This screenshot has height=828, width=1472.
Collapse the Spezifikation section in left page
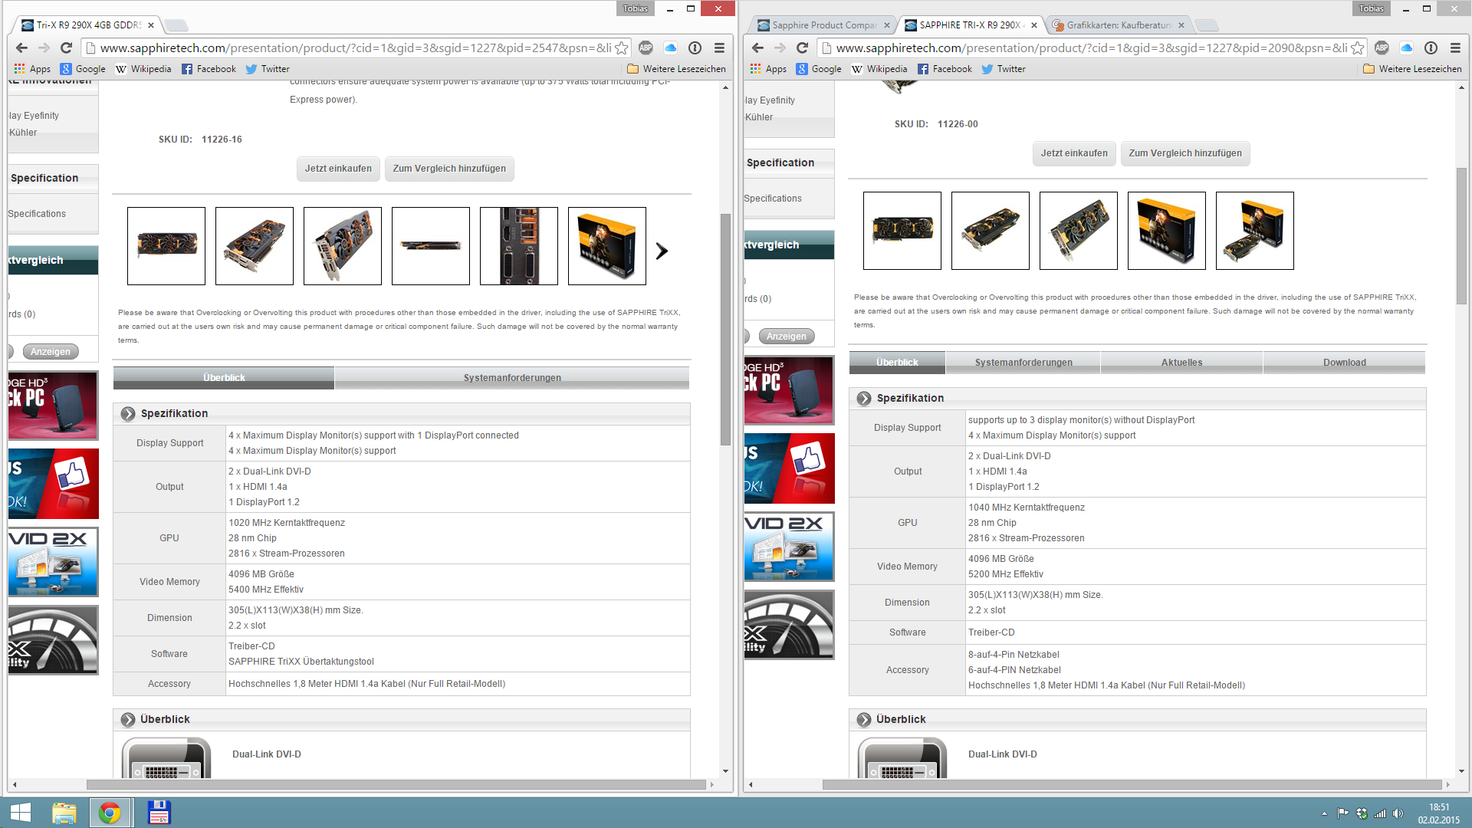[128, 413]
